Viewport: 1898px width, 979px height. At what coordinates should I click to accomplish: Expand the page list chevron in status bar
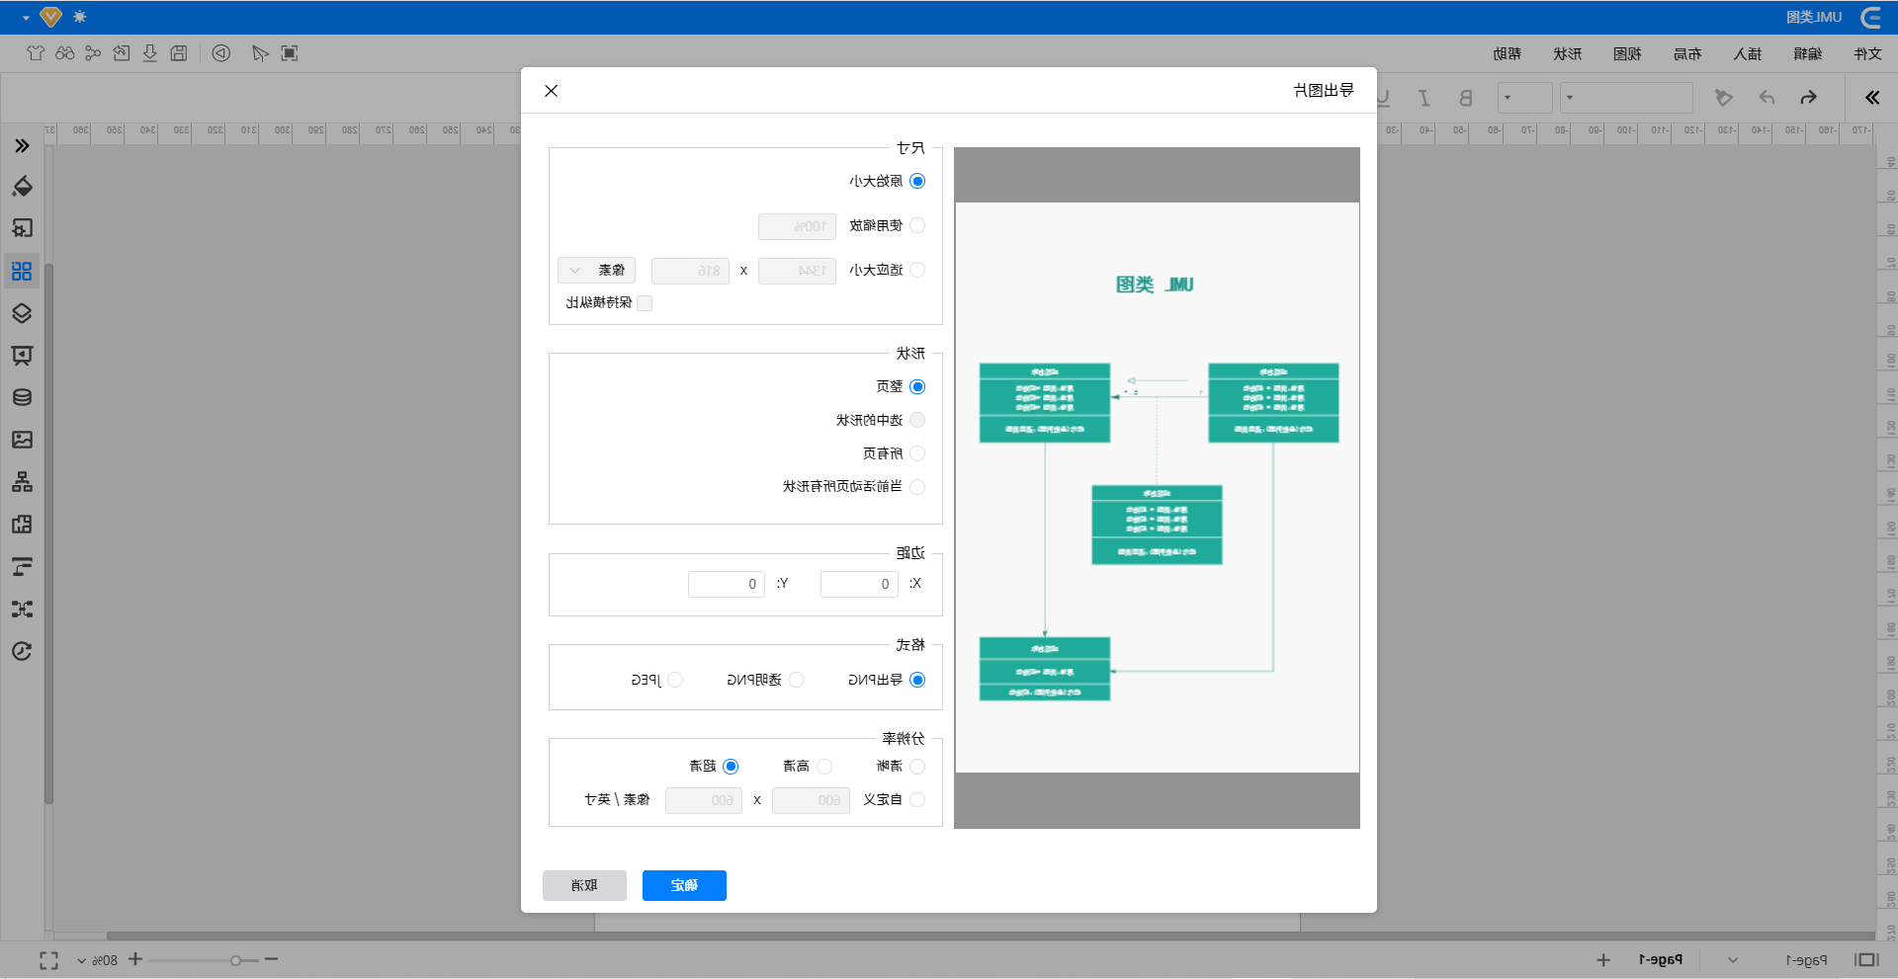1733,960
